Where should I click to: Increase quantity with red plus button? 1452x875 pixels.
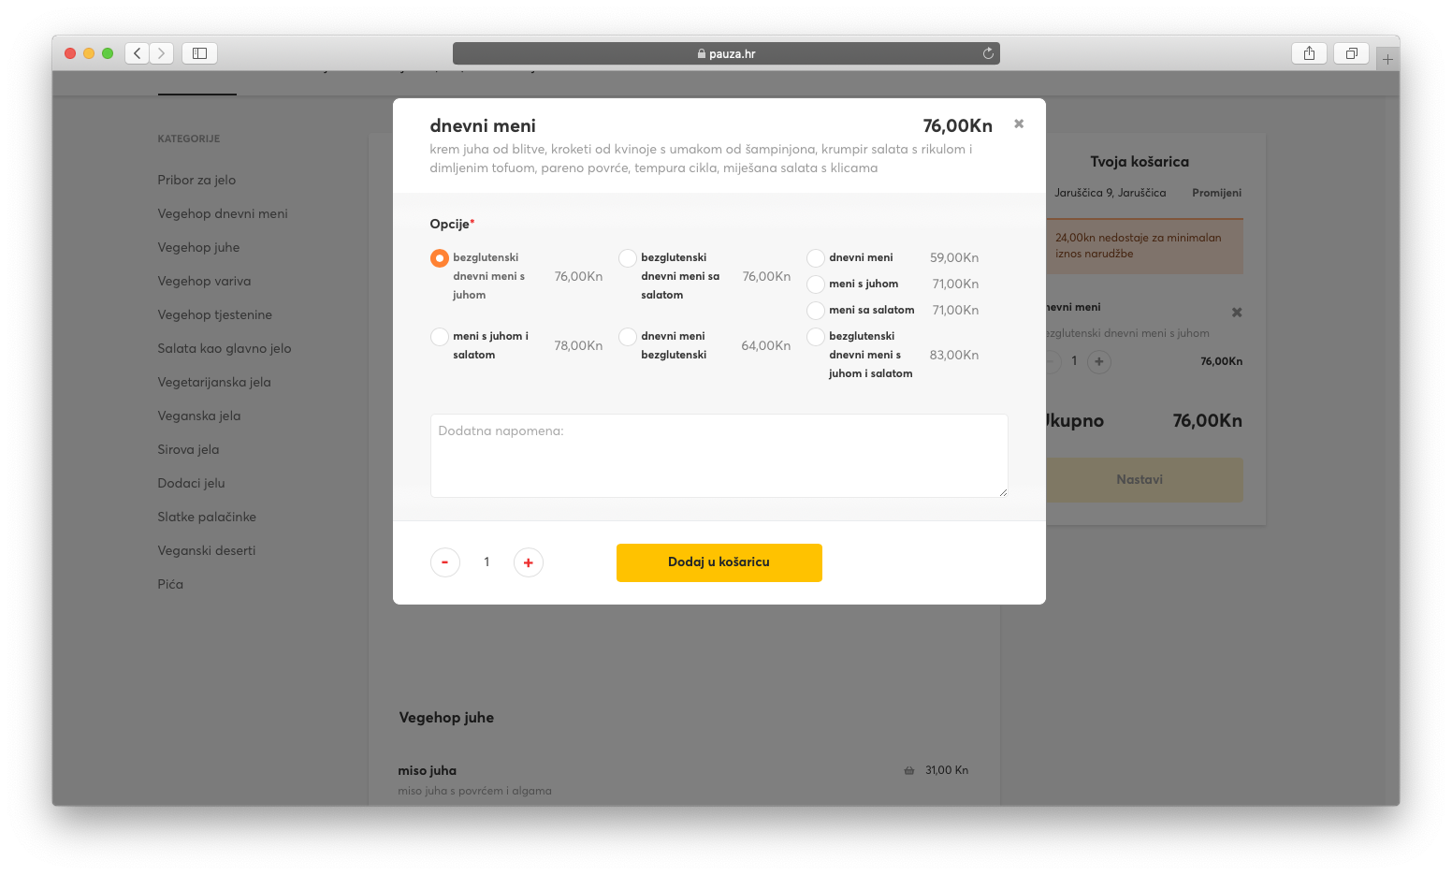pyautogui.click(x=529, y=562)
